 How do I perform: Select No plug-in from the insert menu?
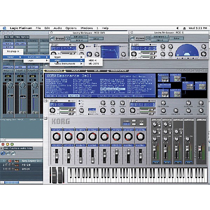click(x=13, y=51)
